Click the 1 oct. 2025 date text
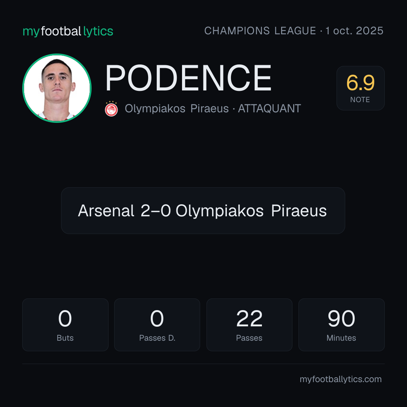407x407 pixels. 355,31
